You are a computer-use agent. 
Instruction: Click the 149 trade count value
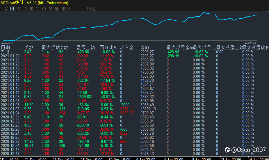tap(62, 145)
